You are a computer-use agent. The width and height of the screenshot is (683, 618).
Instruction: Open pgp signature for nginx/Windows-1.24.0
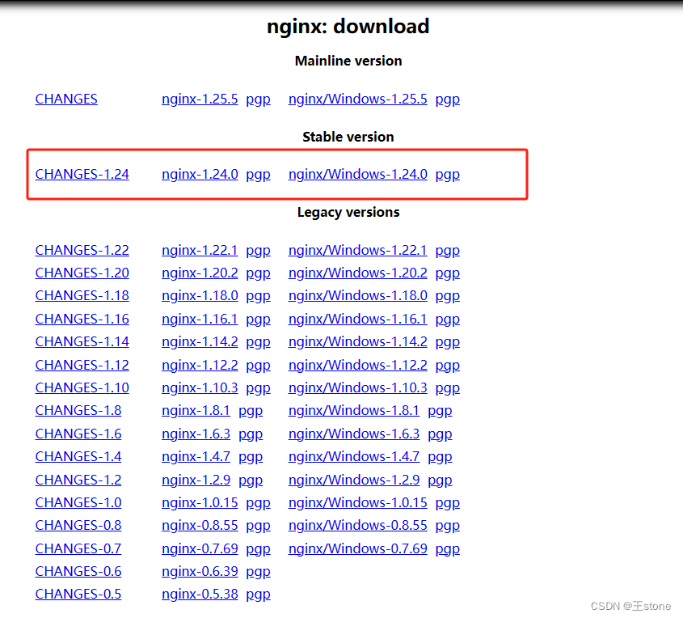tap(447, 174)
